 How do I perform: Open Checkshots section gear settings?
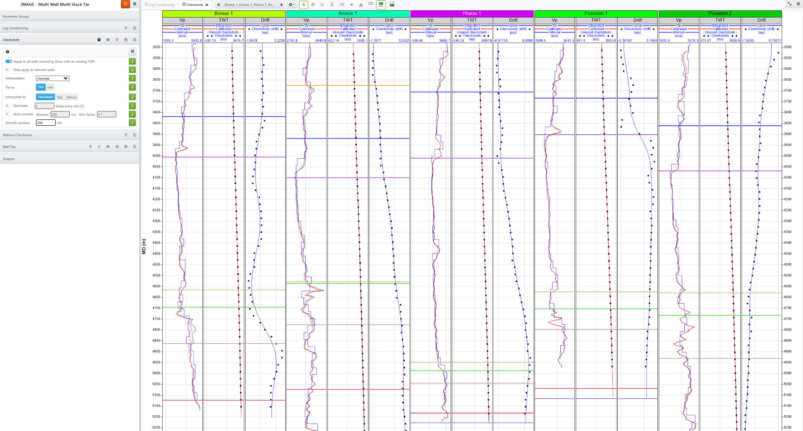99,40
